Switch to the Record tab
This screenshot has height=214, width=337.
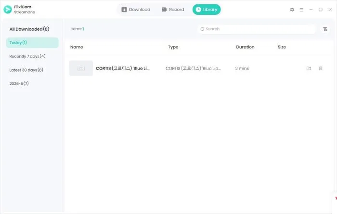coord(173,10)
